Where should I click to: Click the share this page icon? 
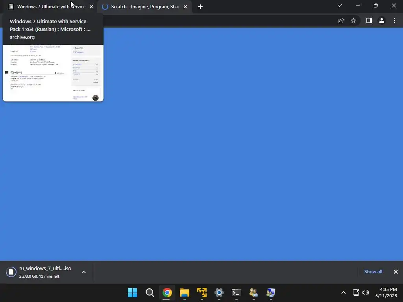pyautogui.click(x=341, y=21)
